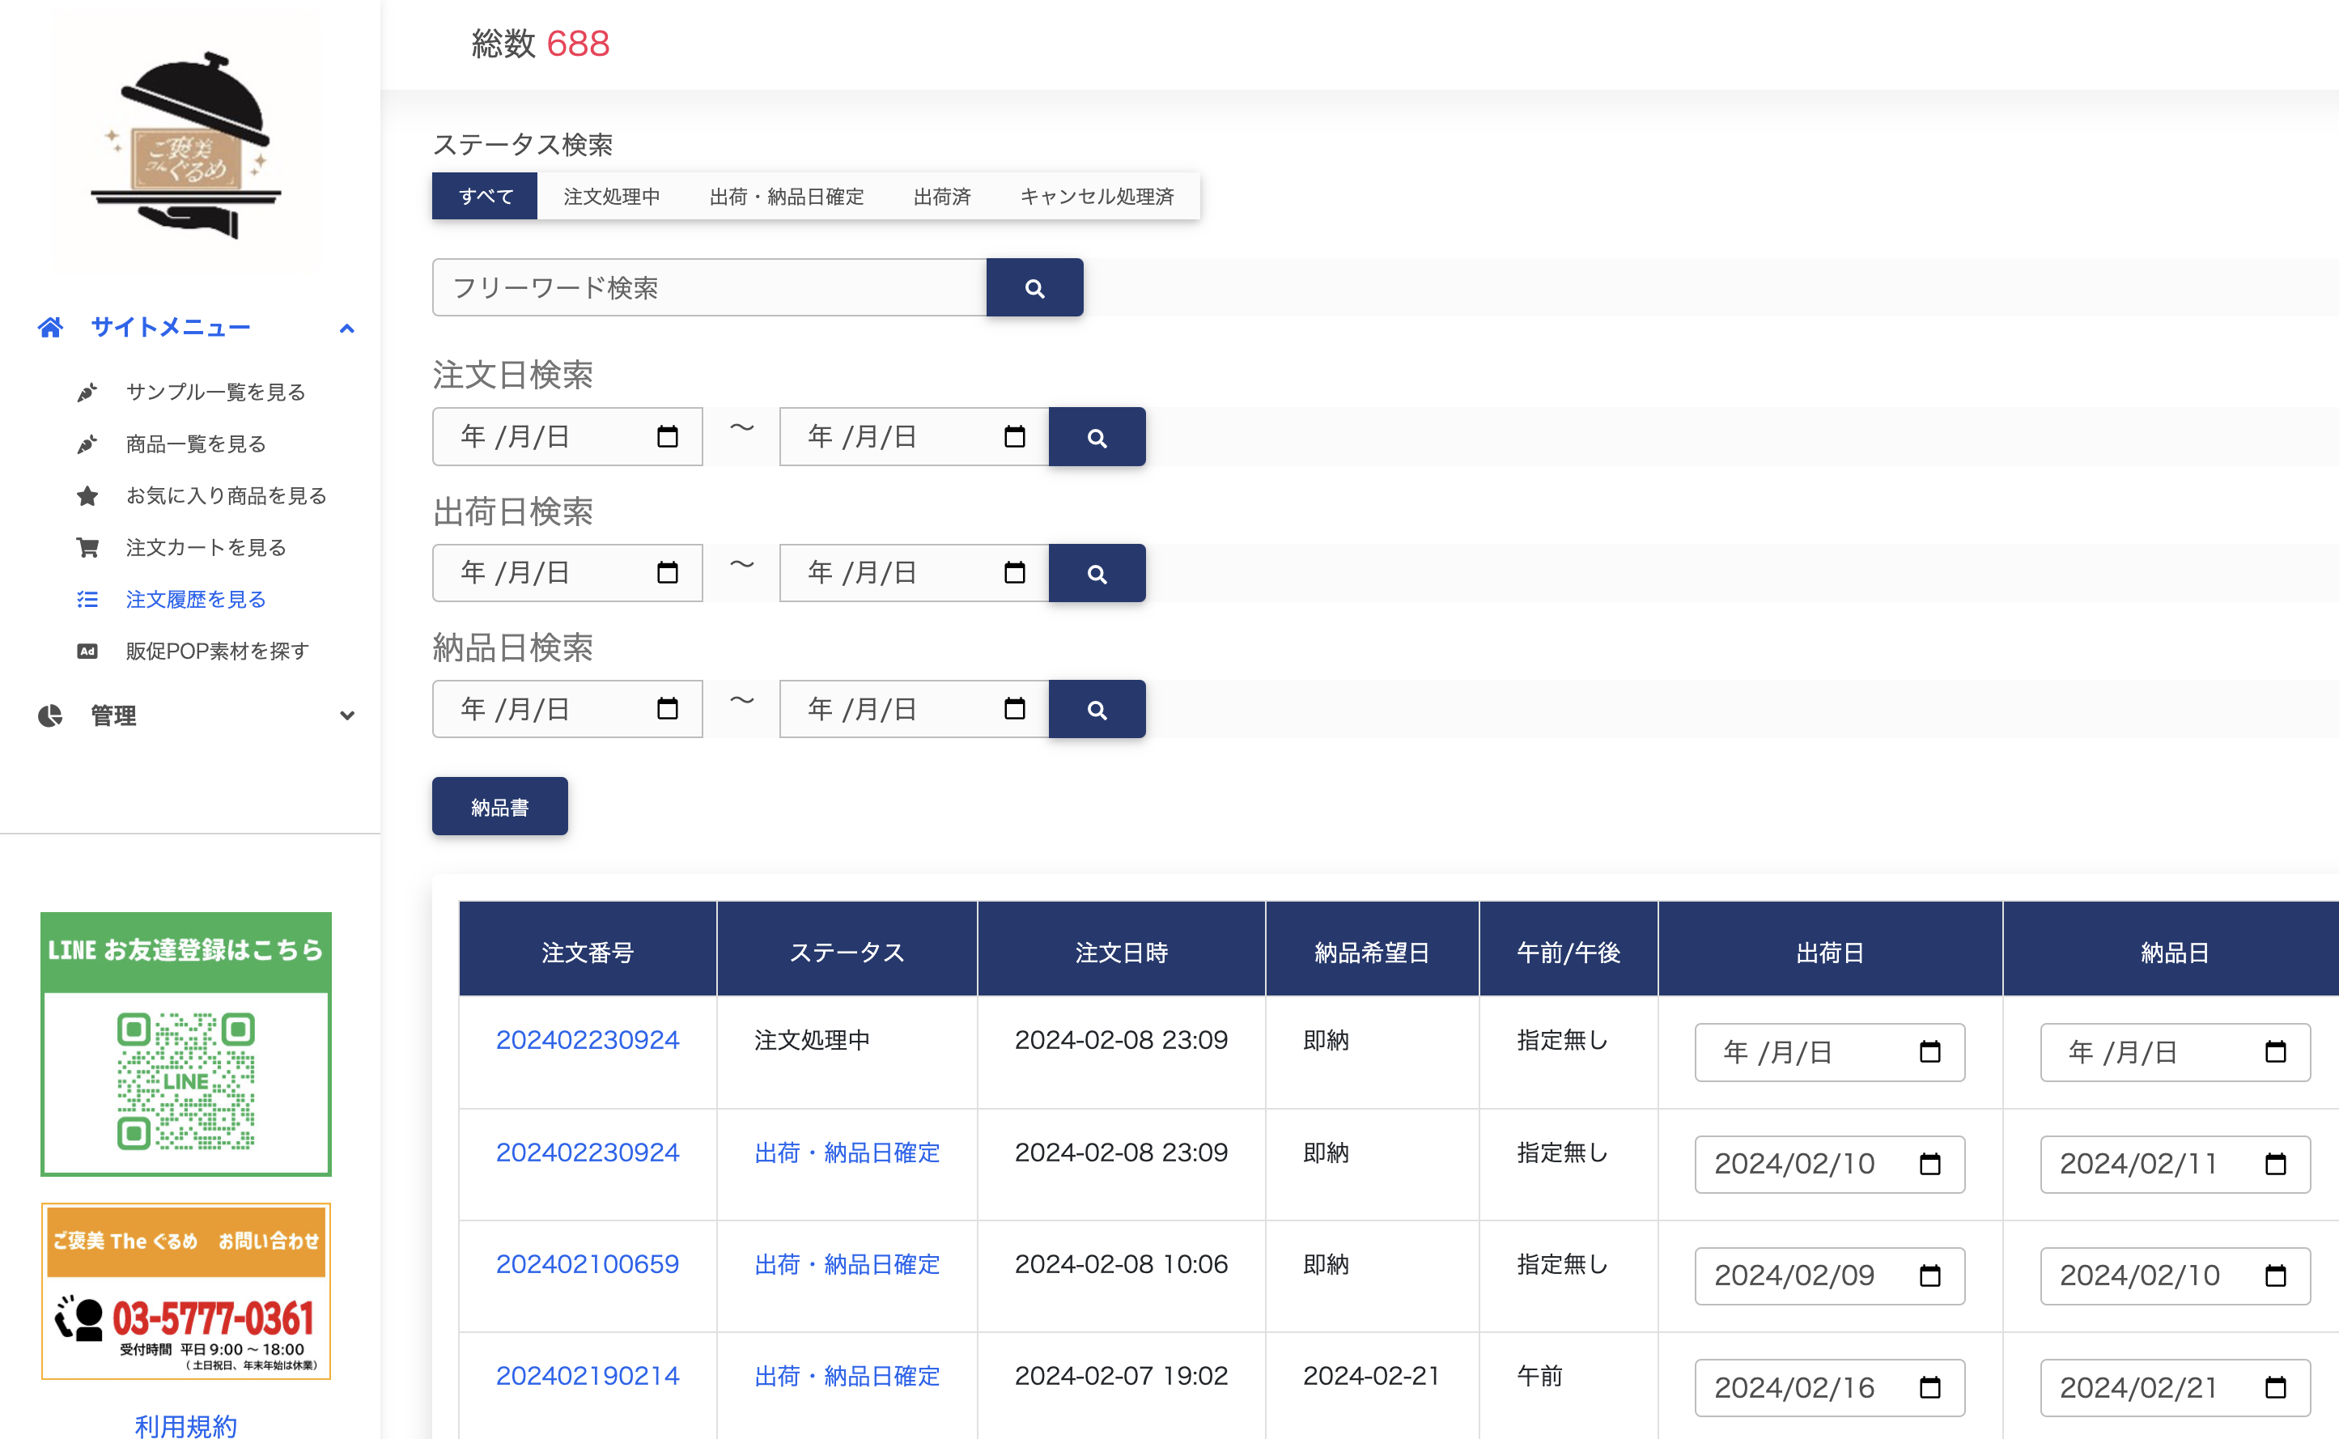The image size is (2339, 1439).
Task: Click the 出荷日検索 search magnifier button
Action: 1096,573
